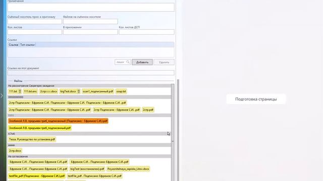Image resolution: width=323 pixels, height=181 pixels.
Task: Click the На согласование group header
Action: tap(89, 156)
